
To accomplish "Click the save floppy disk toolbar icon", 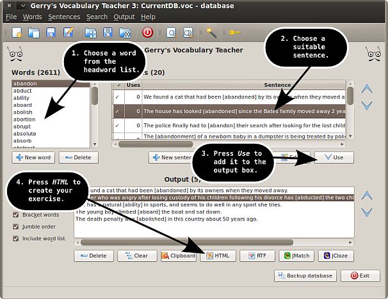I will [x=51, y=32].
